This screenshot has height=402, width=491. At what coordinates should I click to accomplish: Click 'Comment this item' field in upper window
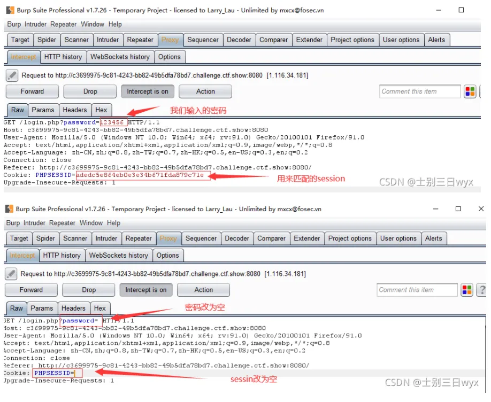point(420,91)
